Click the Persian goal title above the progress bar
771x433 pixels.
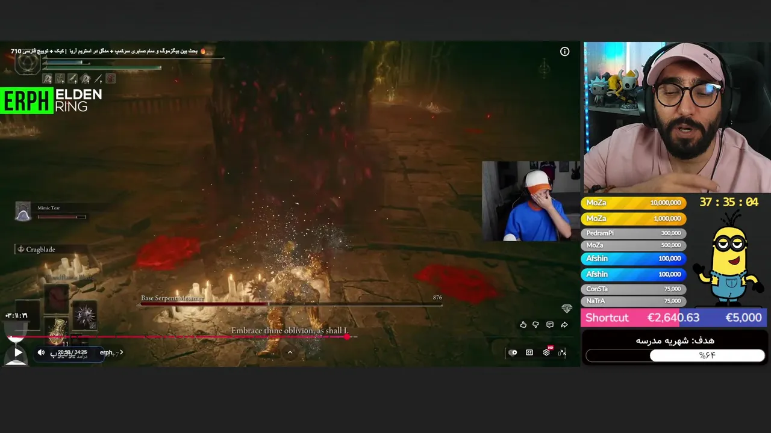pyautogui.click(x=675, y=340)
